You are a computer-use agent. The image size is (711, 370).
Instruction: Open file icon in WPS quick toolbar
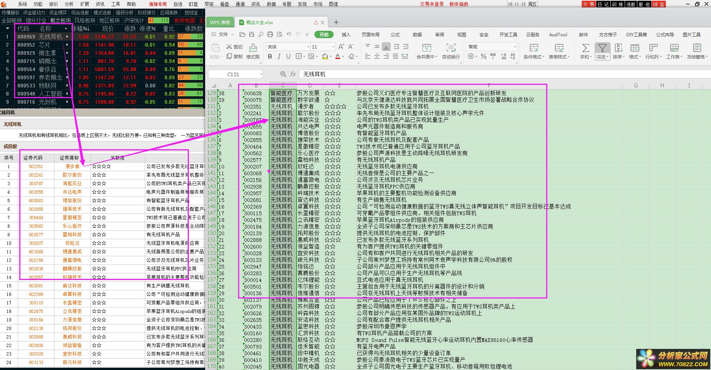pyautogui.click(x=242, y=34)
